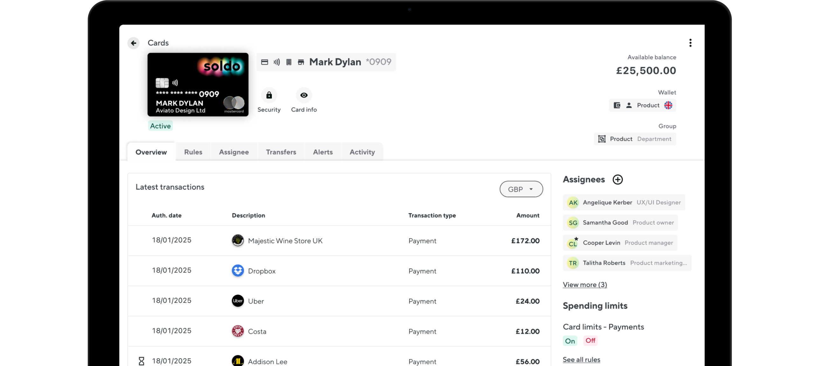Click the UK flag icon in Wallet
This screenshot has width=814, height=366.
point(668,105)
